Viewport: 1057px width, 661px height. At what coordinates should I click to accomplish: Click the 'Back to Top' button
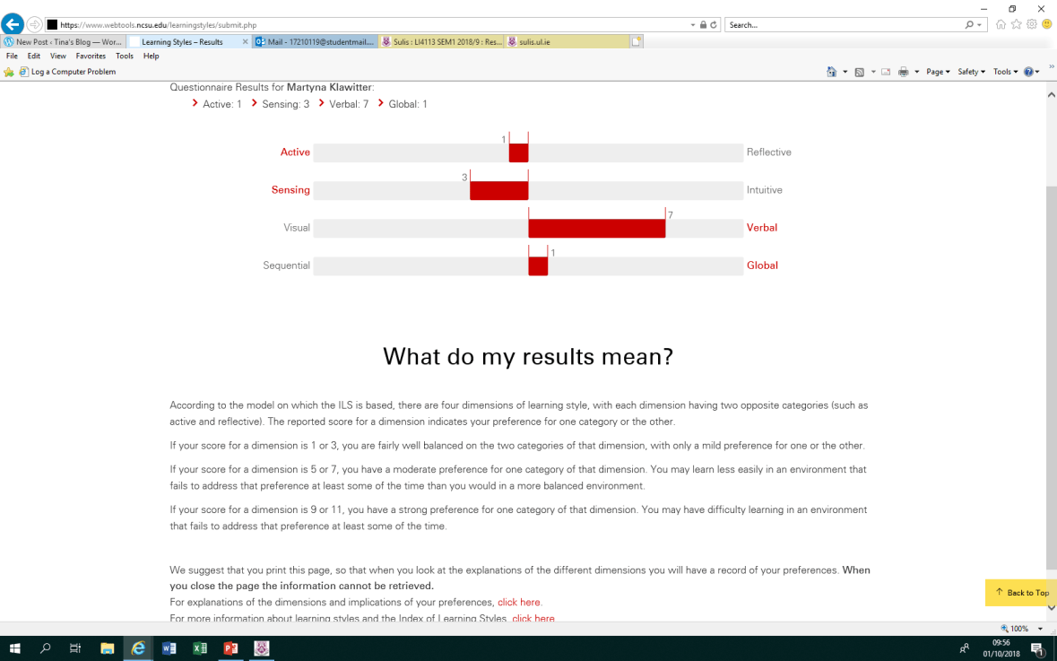(1020, 593)
